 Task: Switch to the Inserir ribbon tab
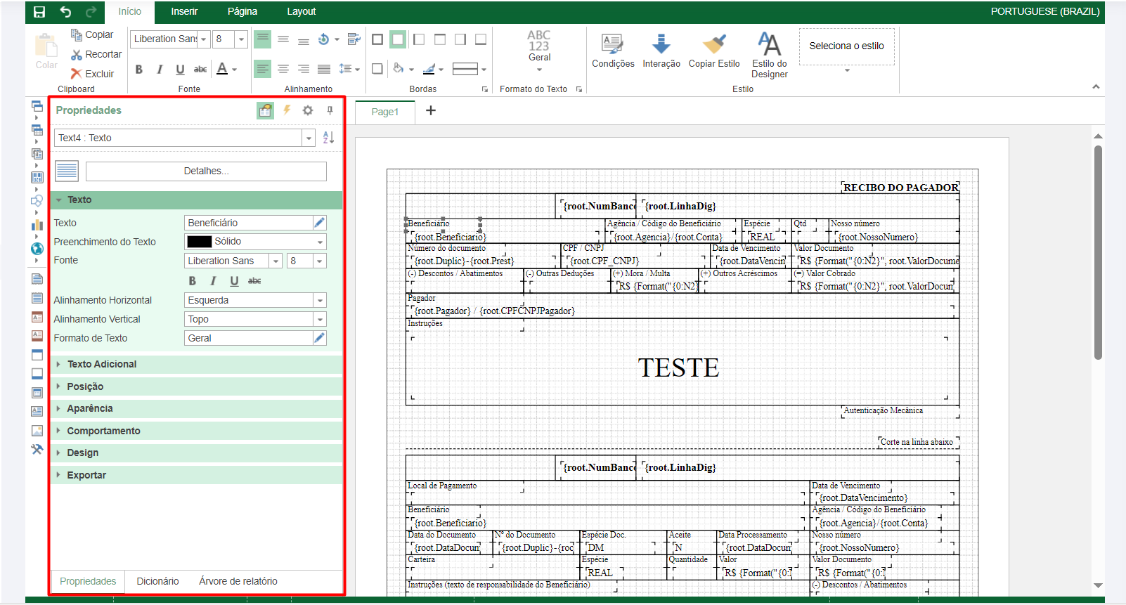point(184,12)
